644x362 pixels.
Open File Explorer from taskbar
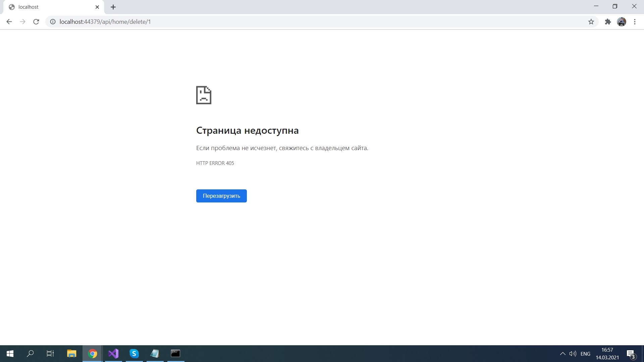click(71, 354)
